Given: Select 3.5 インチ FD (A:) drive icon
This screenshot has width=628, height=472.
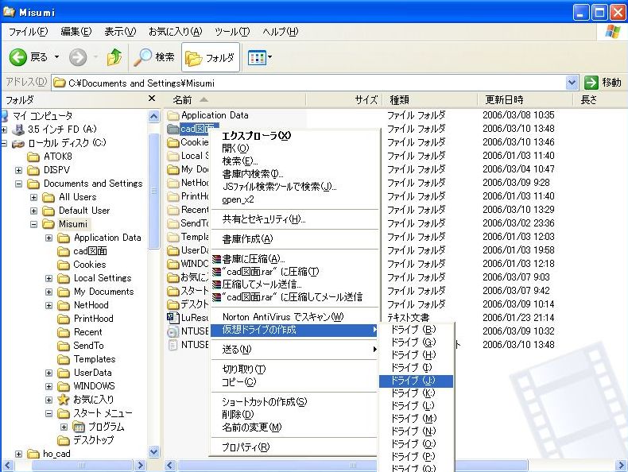Looking at the screenshot, I should [18, 130].
